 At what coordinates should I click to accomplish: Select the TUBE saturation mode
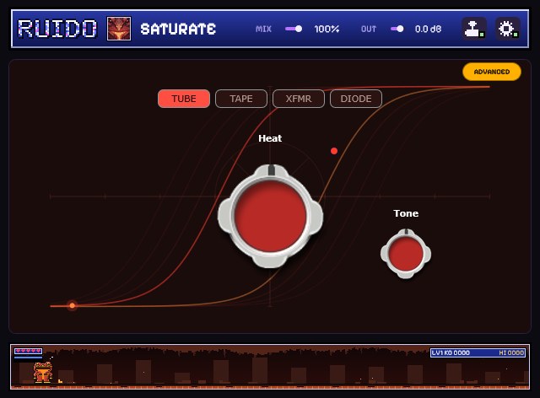pos(184,99)
